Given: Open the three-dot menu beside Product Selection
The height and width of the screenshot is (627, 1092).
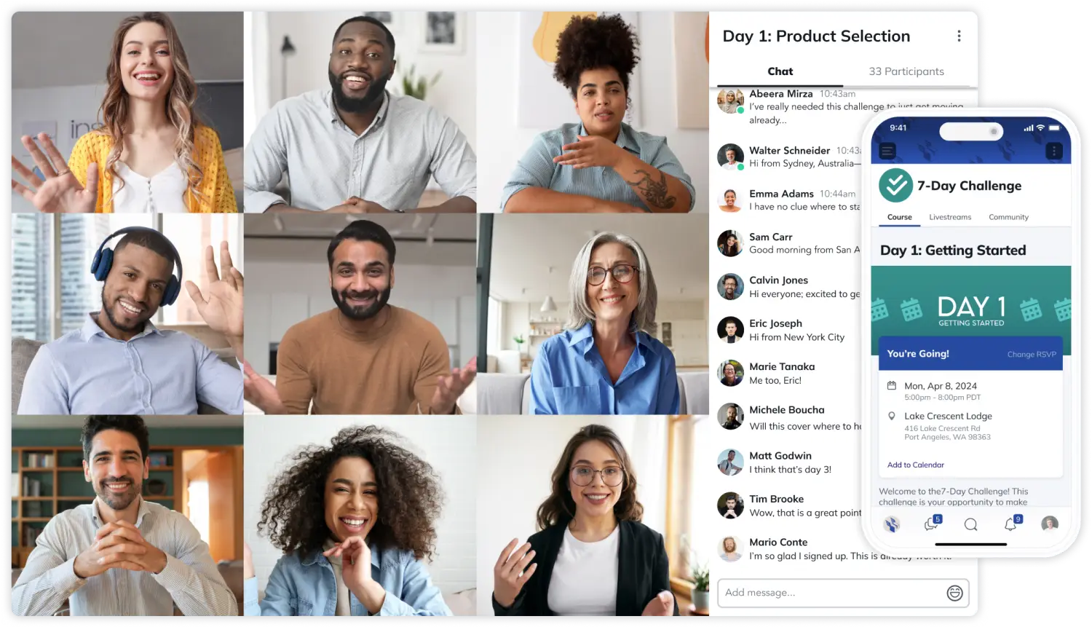Looking at the screenshot, I should pos(959,36).
